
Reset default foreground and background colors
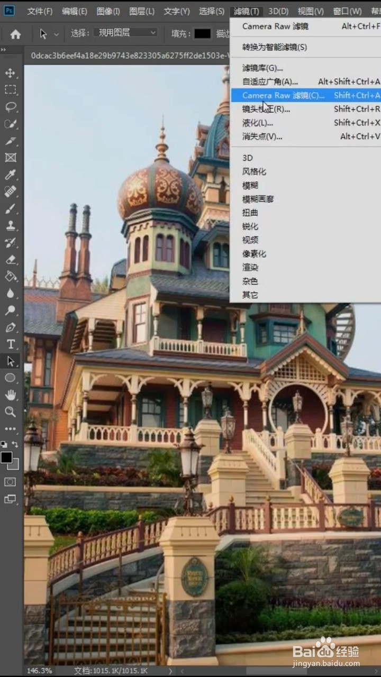[x=4, y=444]
